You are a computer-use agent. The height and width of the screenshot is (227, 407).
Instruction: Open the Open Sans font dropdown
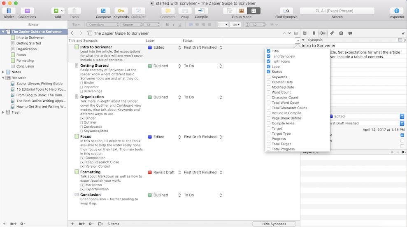pos(97,25)
